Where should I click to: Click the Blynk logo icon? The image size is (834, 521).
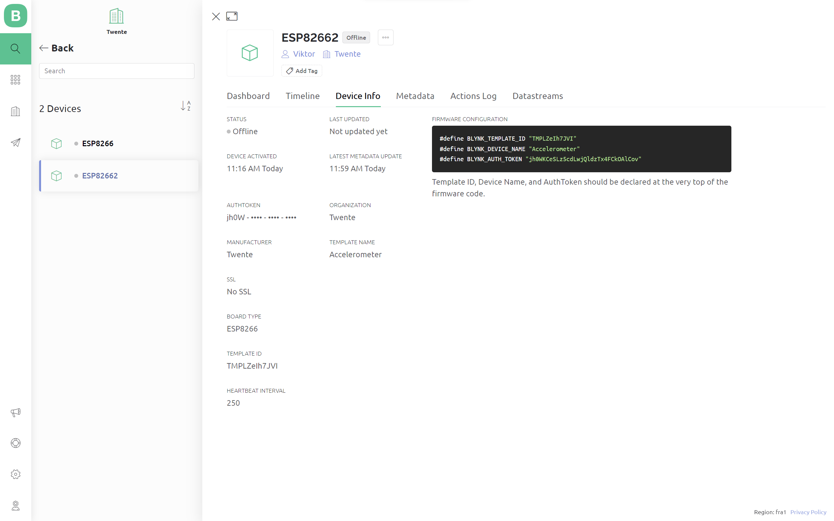pyautogui.click(x=16, y=16)
